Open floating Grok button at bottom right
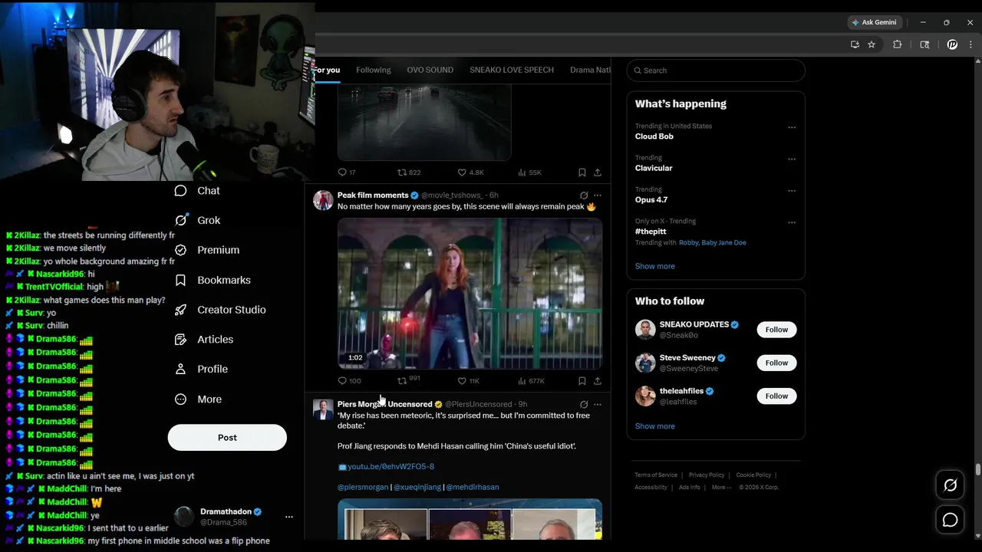 (x=950, y=485)
